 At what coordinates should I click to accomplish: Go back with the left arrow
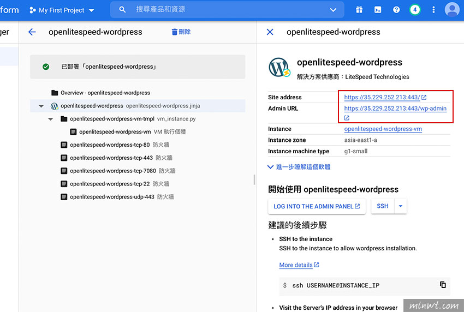(x=32, y=32)
